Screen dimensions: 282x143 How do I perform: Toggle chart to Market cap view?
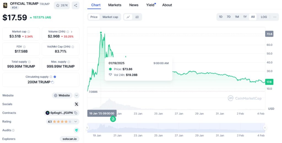(110, 17)
